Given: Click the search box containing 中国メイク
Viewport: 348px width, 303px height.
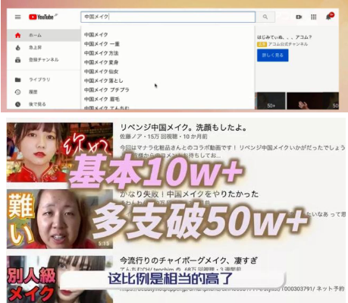Looking at the screenshot, I should tap(168, 17).
